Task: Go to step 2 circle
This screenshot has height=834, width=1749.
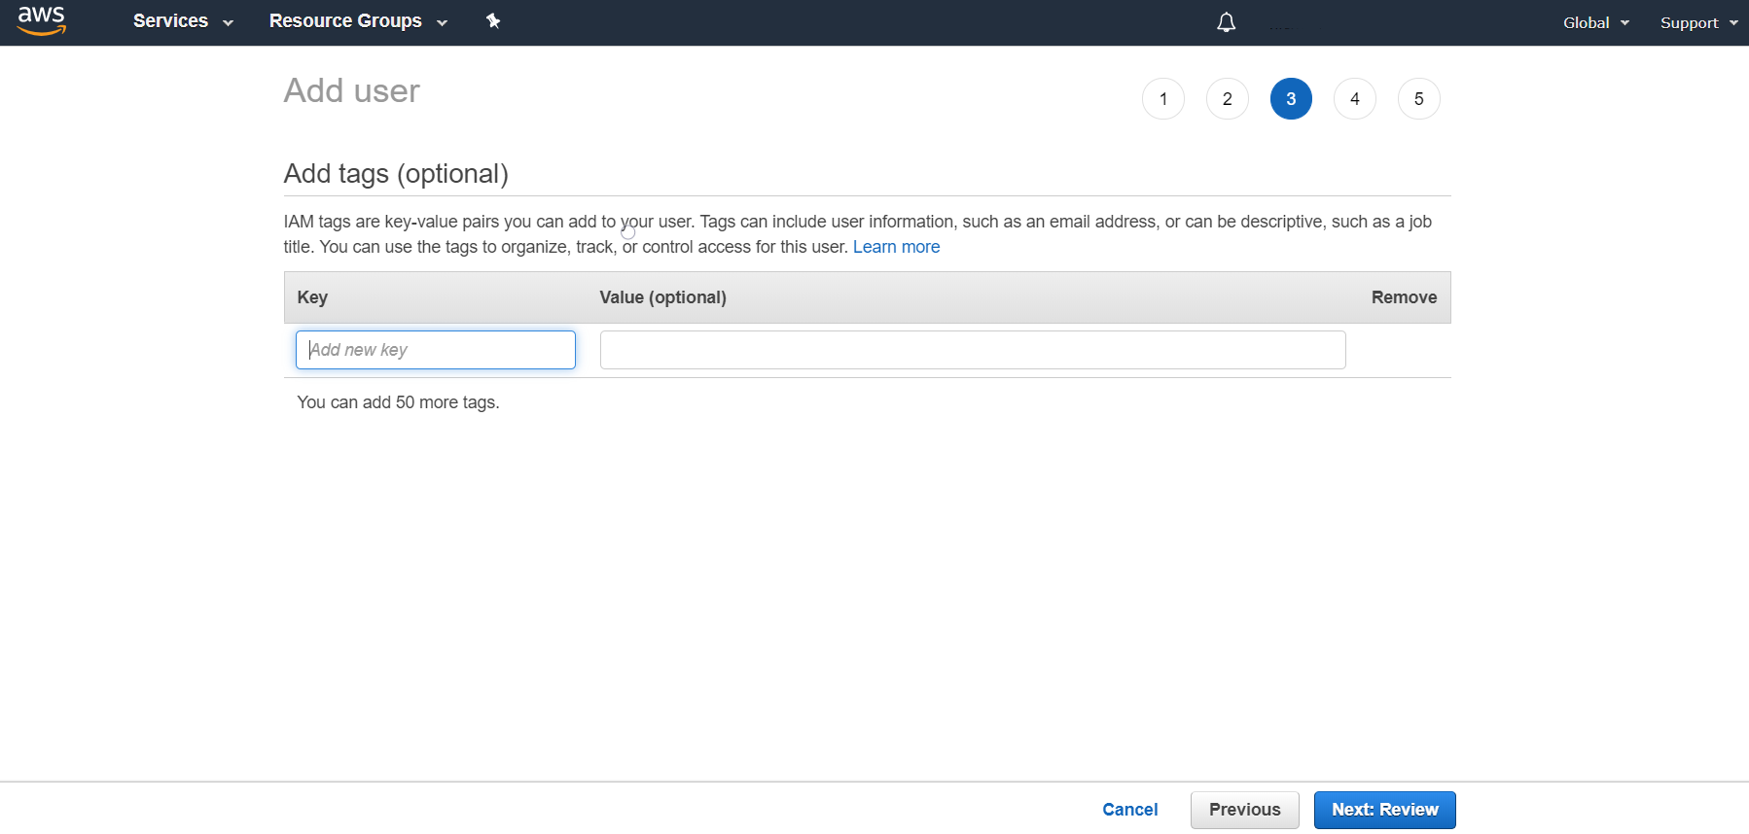Action: tap(1227, 99)
